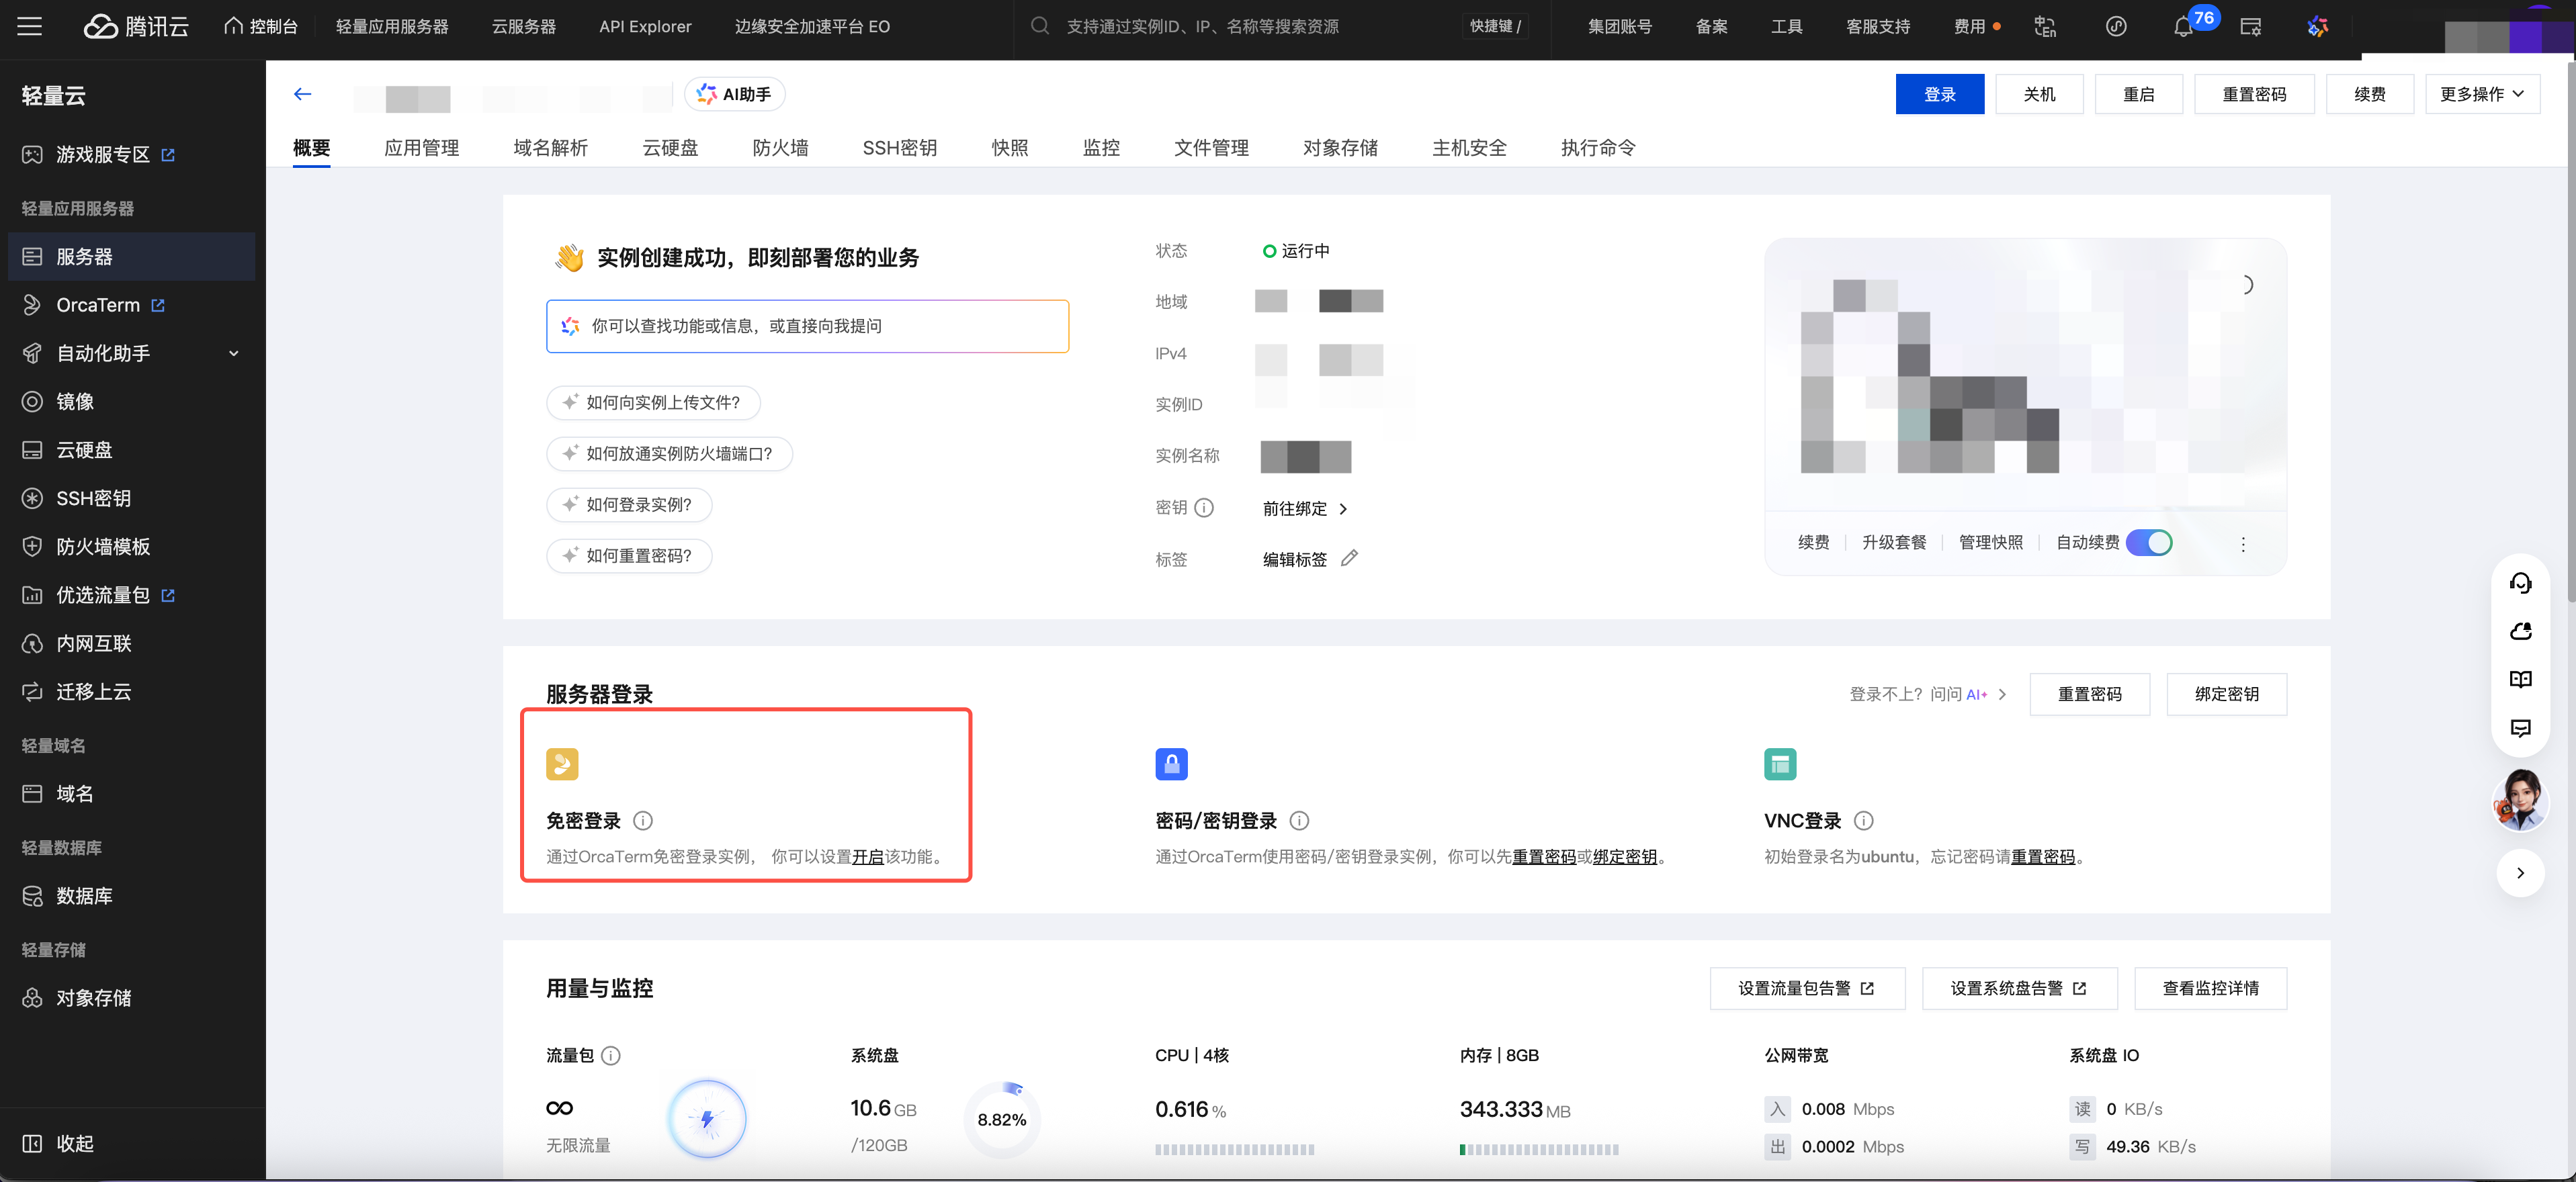Click the back arrow beside the instance name
Screen dimensions: 2576x1182
[302, 94]
